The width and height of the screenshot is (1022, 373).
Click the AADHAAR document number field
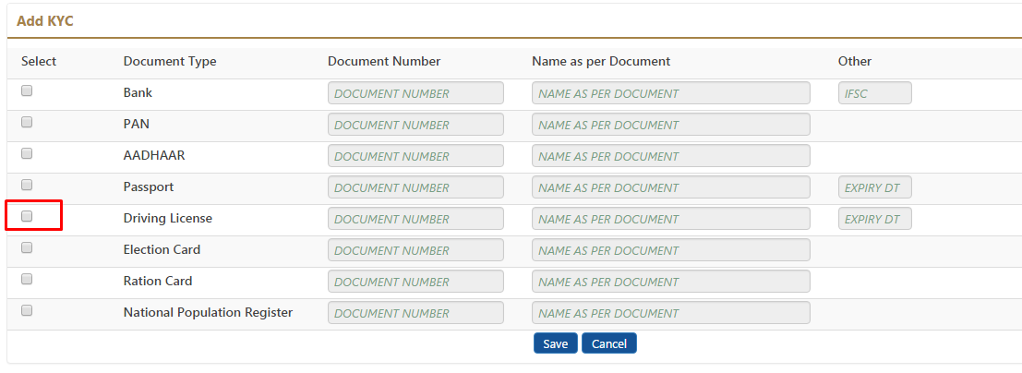point(415,156)
